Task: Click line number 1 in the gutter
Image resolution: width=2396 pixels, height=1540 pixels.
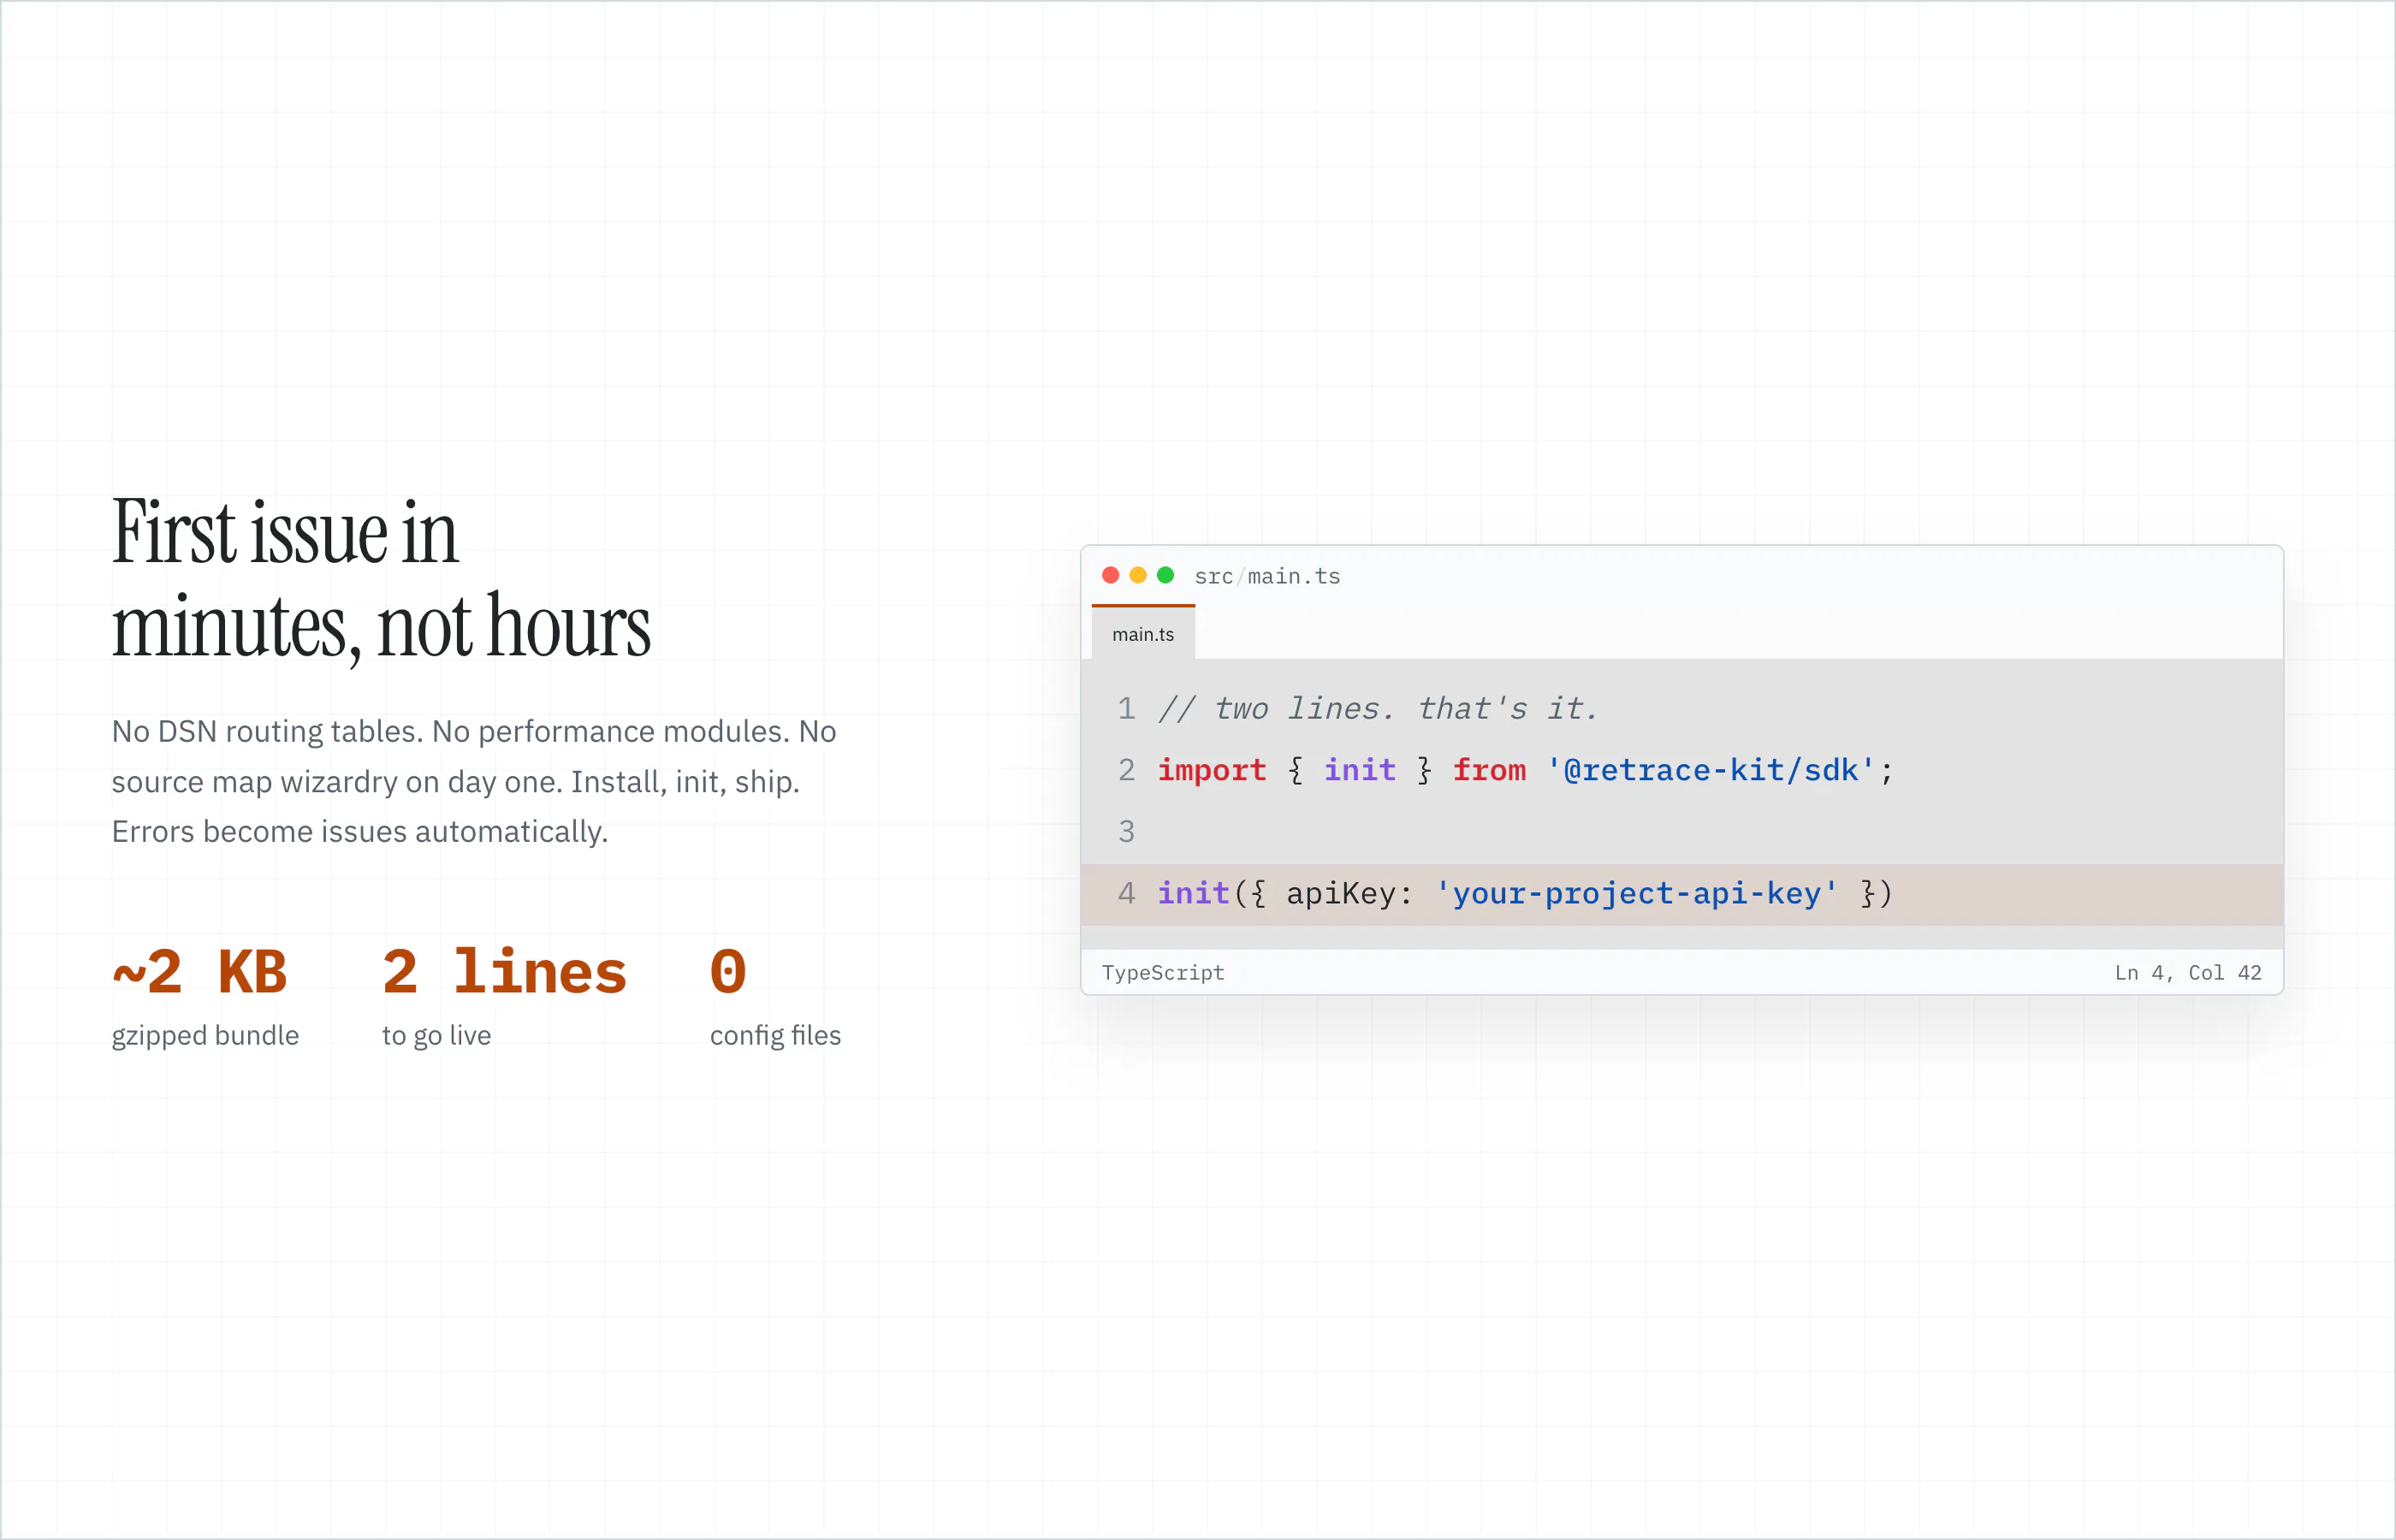Action: click(x=1126, y=709)
